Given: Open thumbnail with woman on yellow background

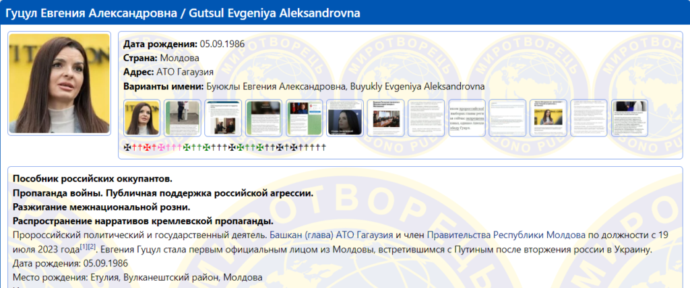Looking at the screenshot, I should [x=548, y=118].
